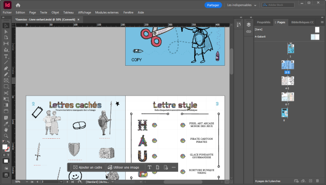Image resolution: width=326 pixels, height=185 pixels.
Task: Toggle split layout view button
Action: point(227,182)
